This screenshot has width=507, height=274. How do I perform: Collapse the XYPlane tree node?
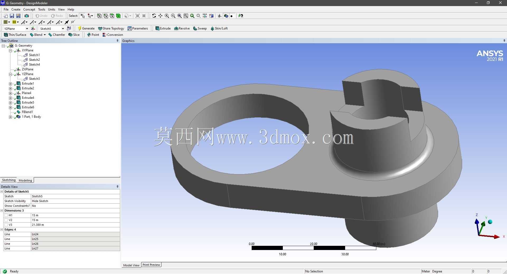(10, 51)
